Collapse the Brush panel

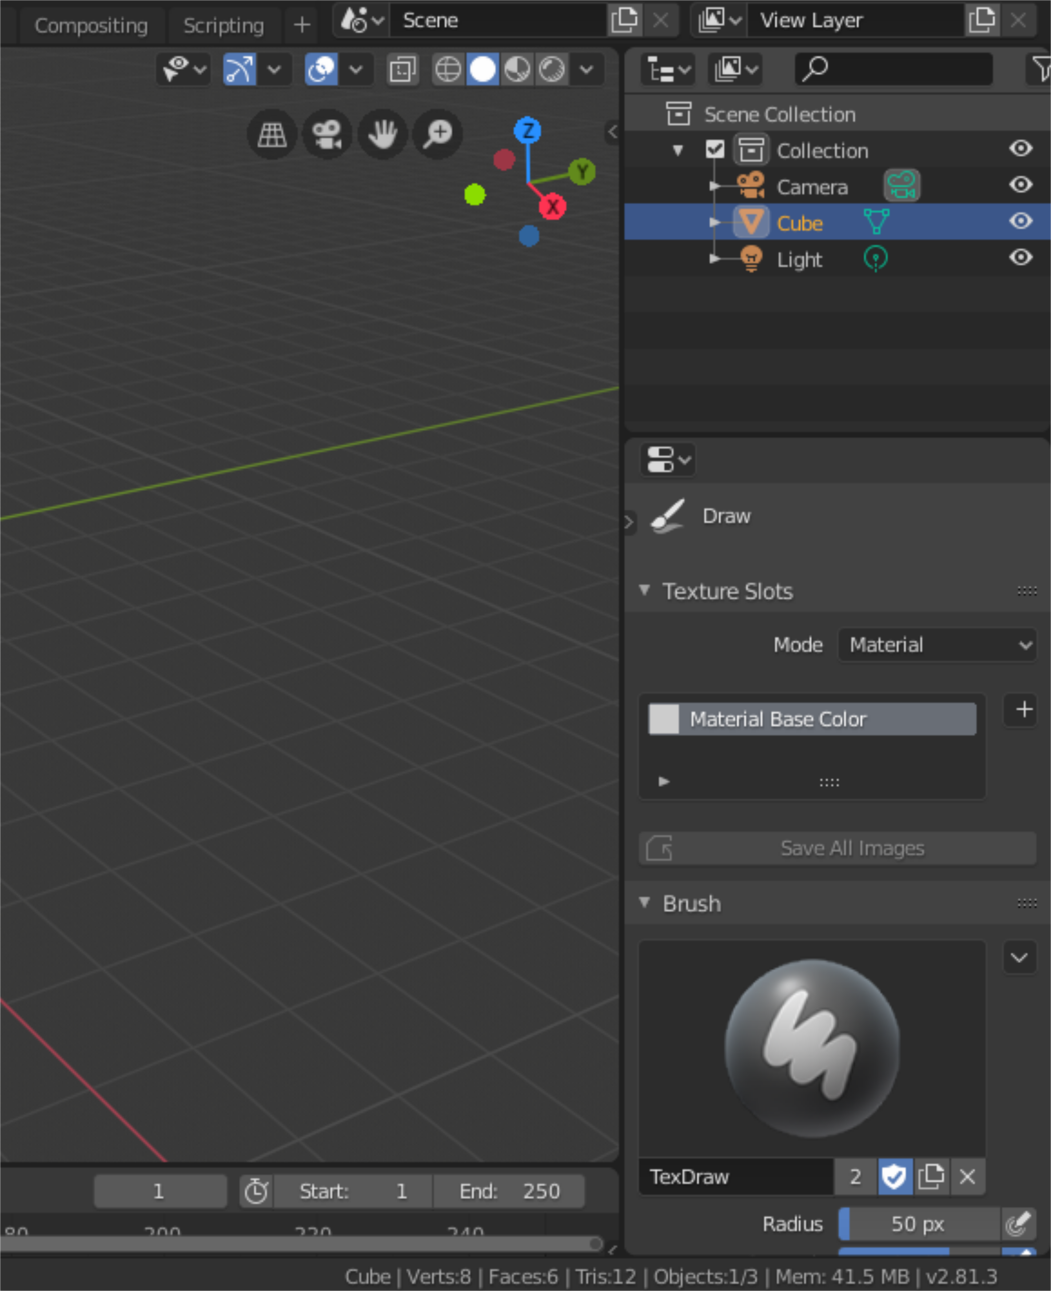coord(644,902)
